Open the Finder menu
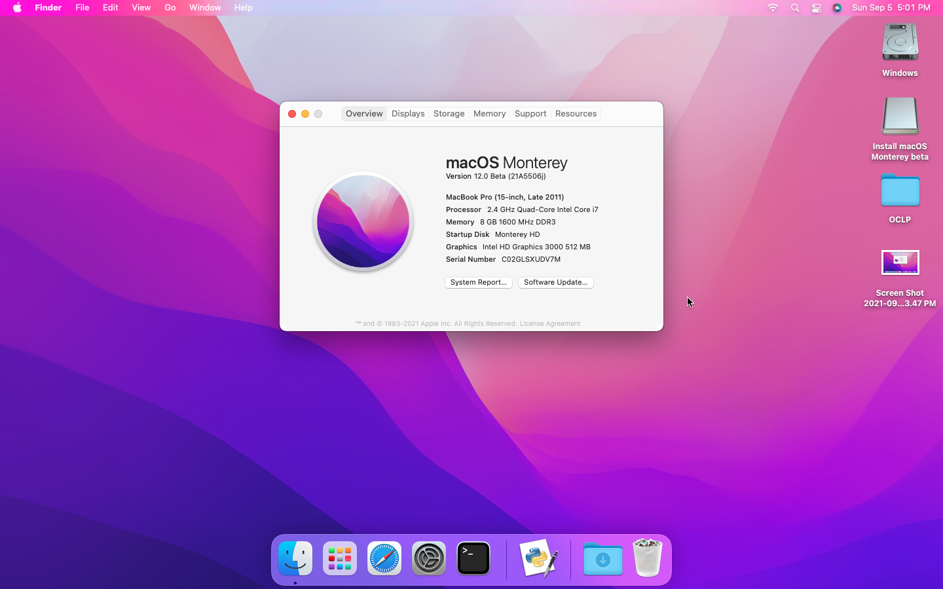Image resolution: width=943 pixels, height=589 pixels. (x=48, y=8)
